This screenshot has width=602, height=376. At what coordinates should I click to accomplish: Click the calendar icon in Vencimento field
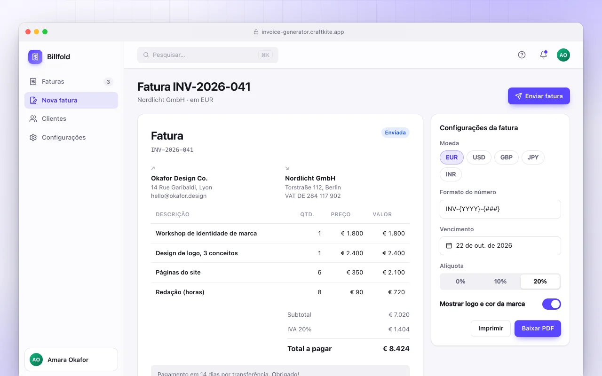(x=449, y=246)
